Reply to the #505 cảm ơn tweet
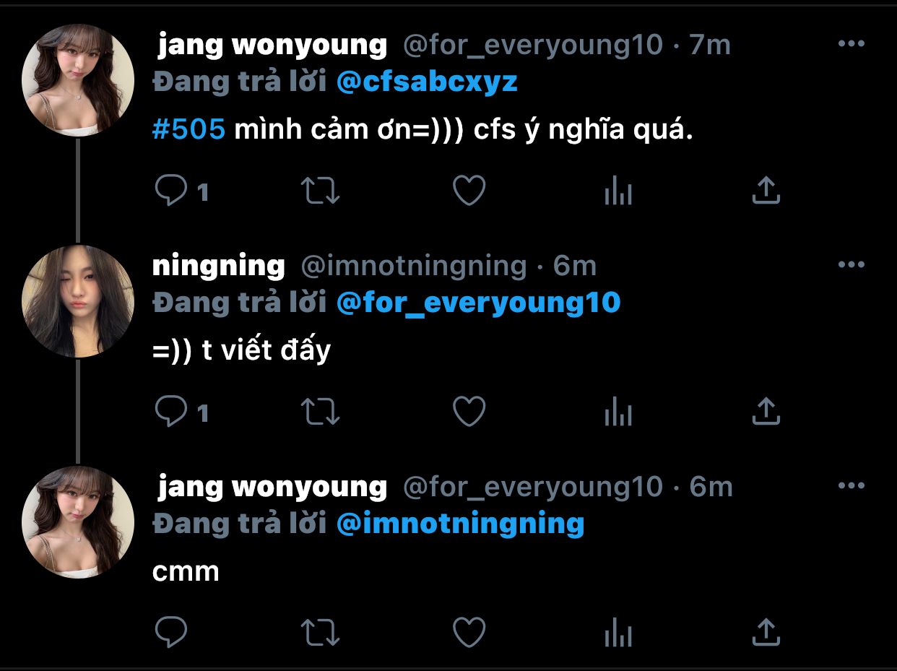Screen dimensions: 897x671 click(172, 191)
